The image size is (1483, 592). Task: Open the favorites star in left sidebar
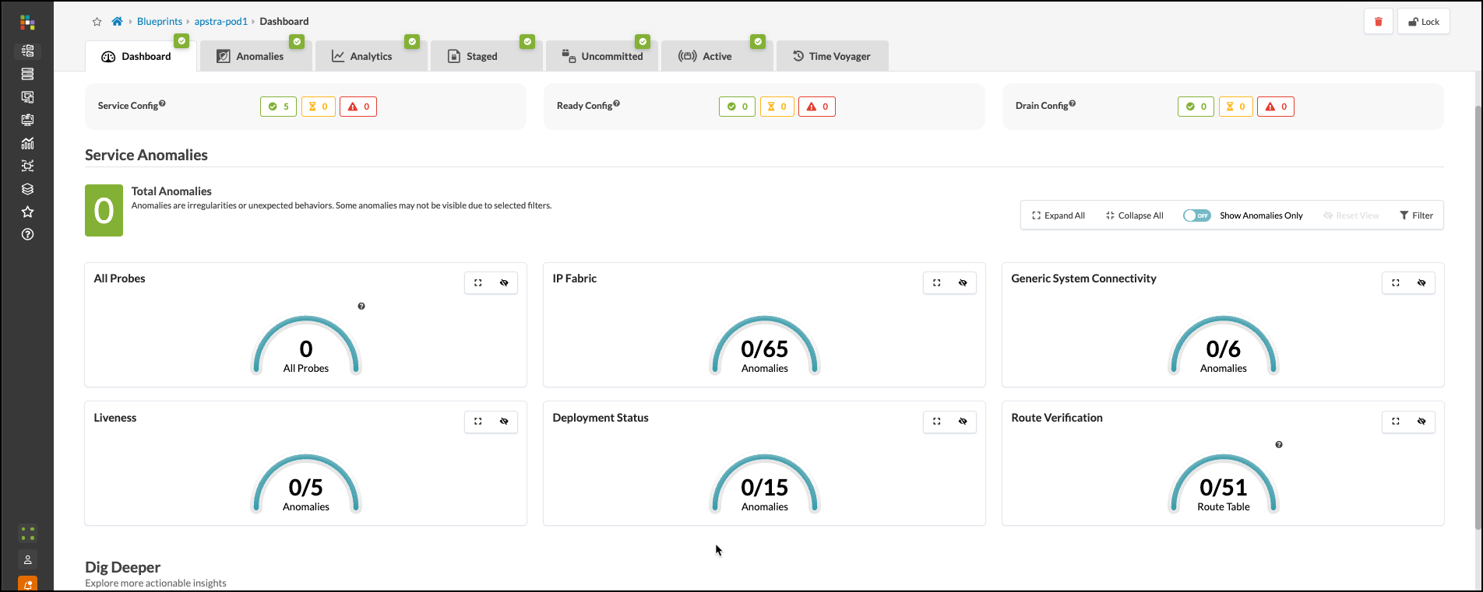click(x=27, y=212)
